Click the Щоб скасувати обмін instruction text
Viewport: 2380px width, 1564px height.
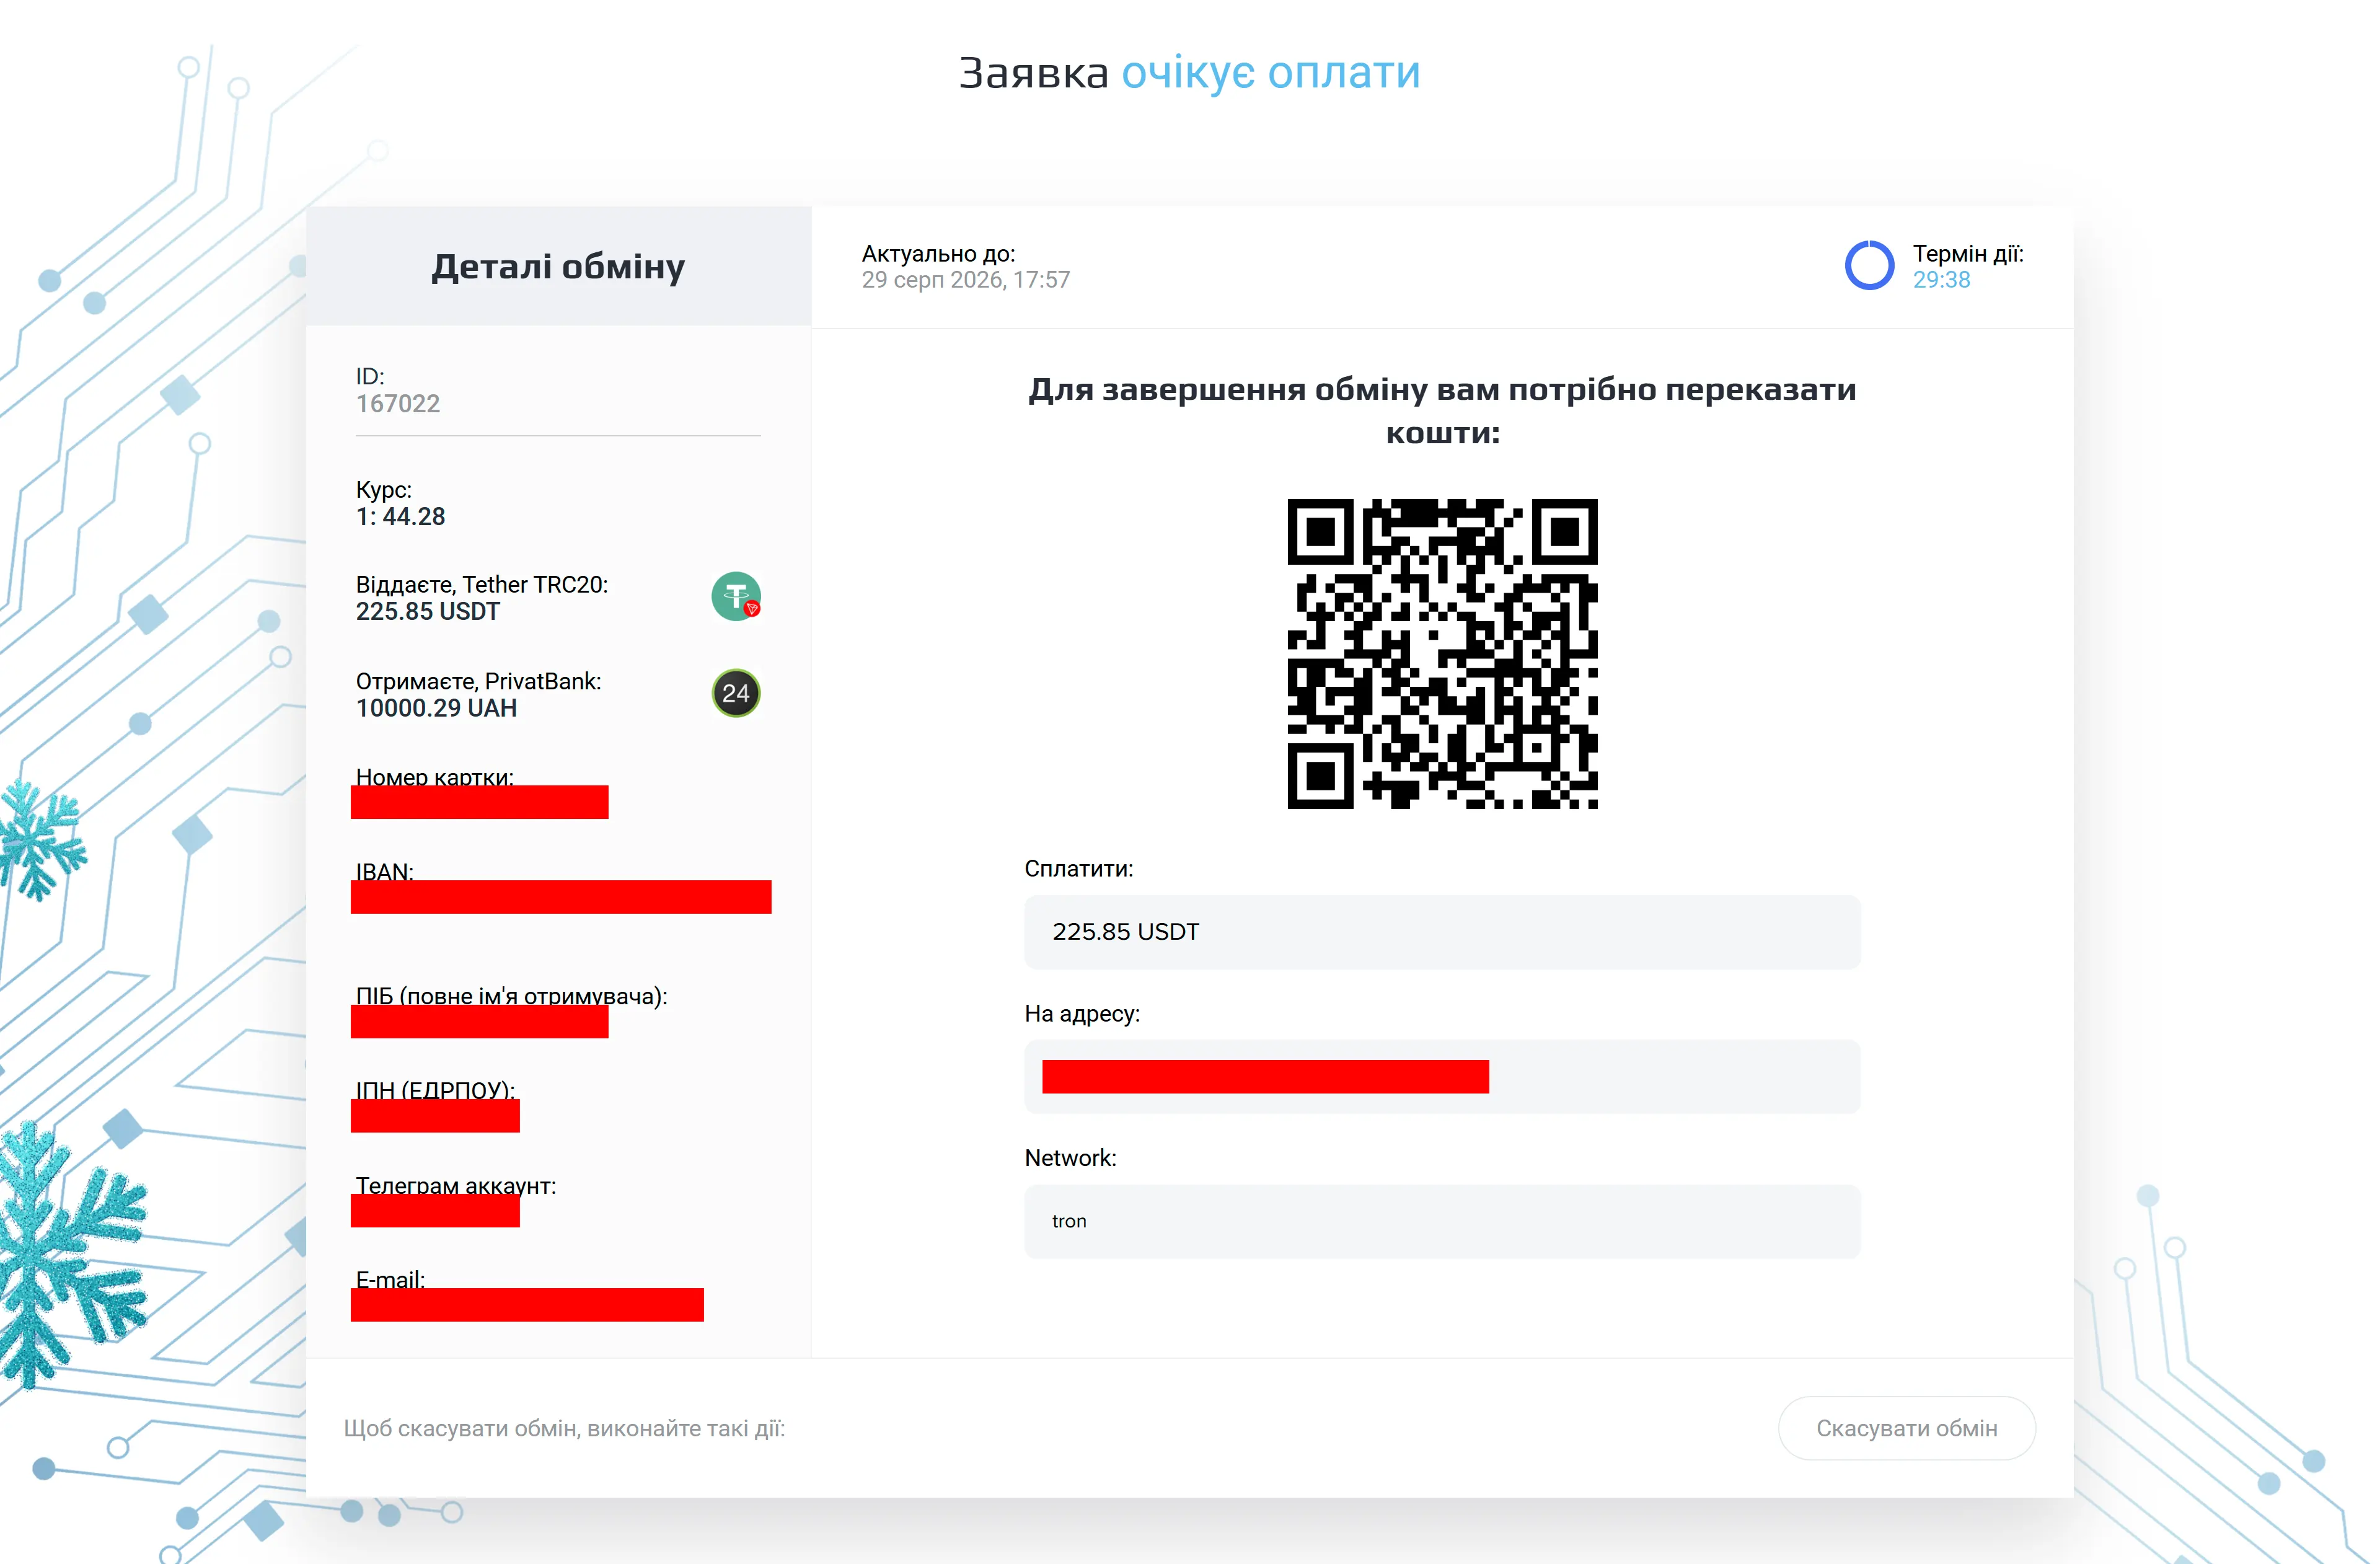(565, 1429)
